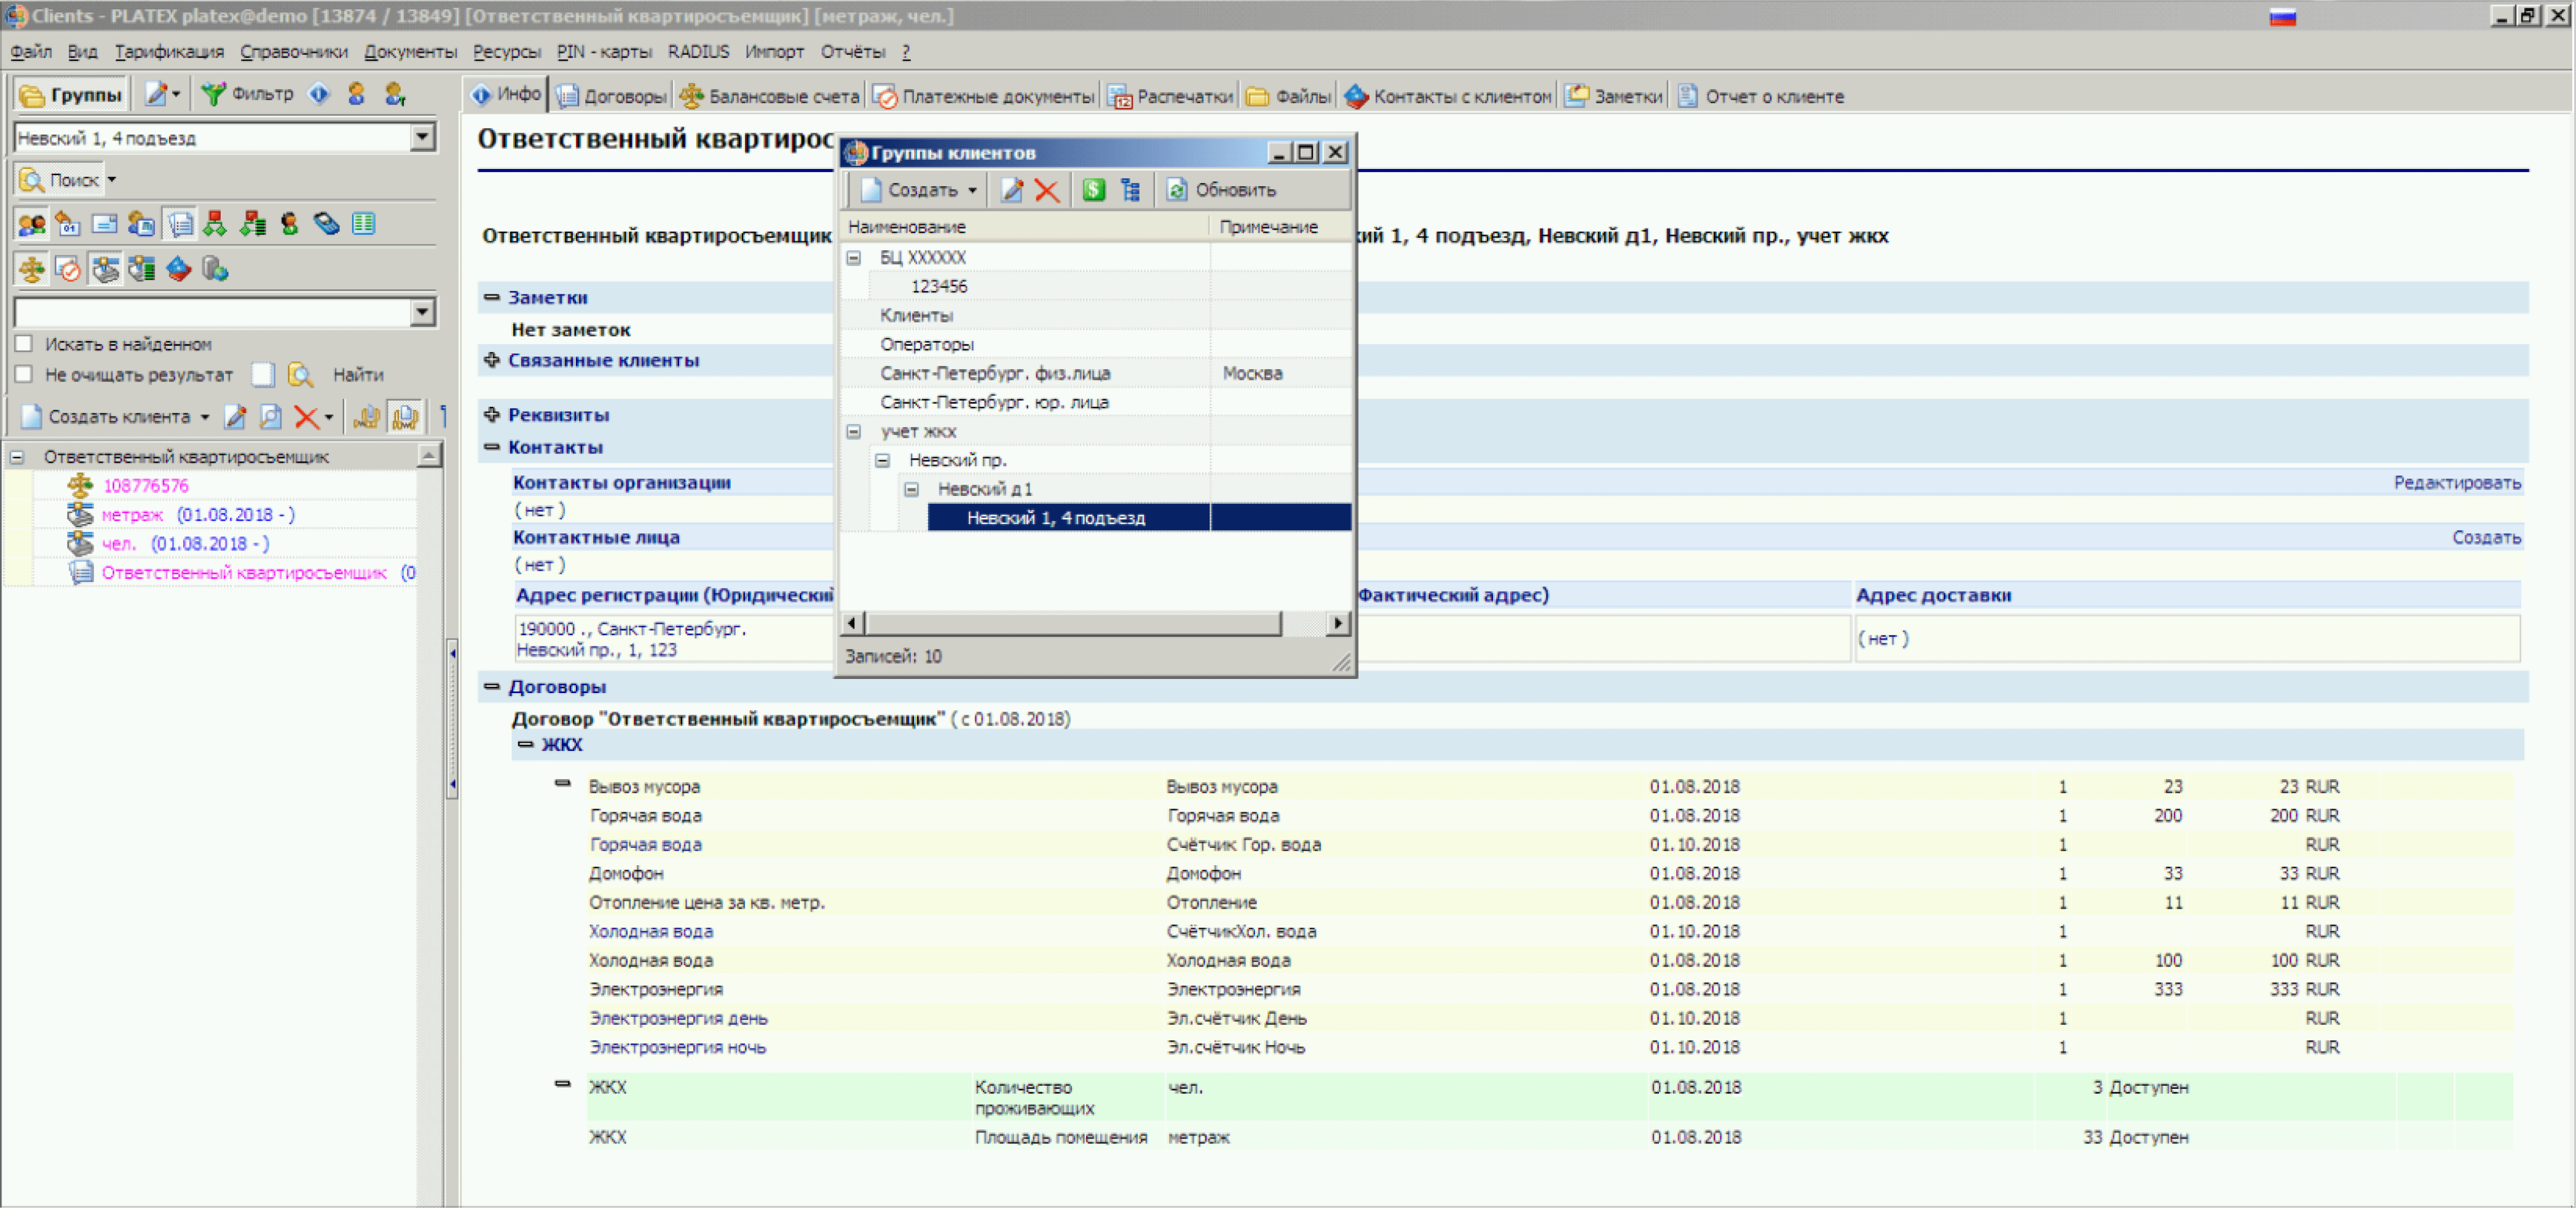Image resolution: width=2576 pixels, height=1208 pixels.
Task: Open the Создать dropdown in Группы клиентов
Action: (x=972, y=190)
